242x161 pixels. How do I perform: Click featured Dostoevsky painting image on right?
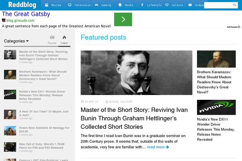[x=216, y=59]
